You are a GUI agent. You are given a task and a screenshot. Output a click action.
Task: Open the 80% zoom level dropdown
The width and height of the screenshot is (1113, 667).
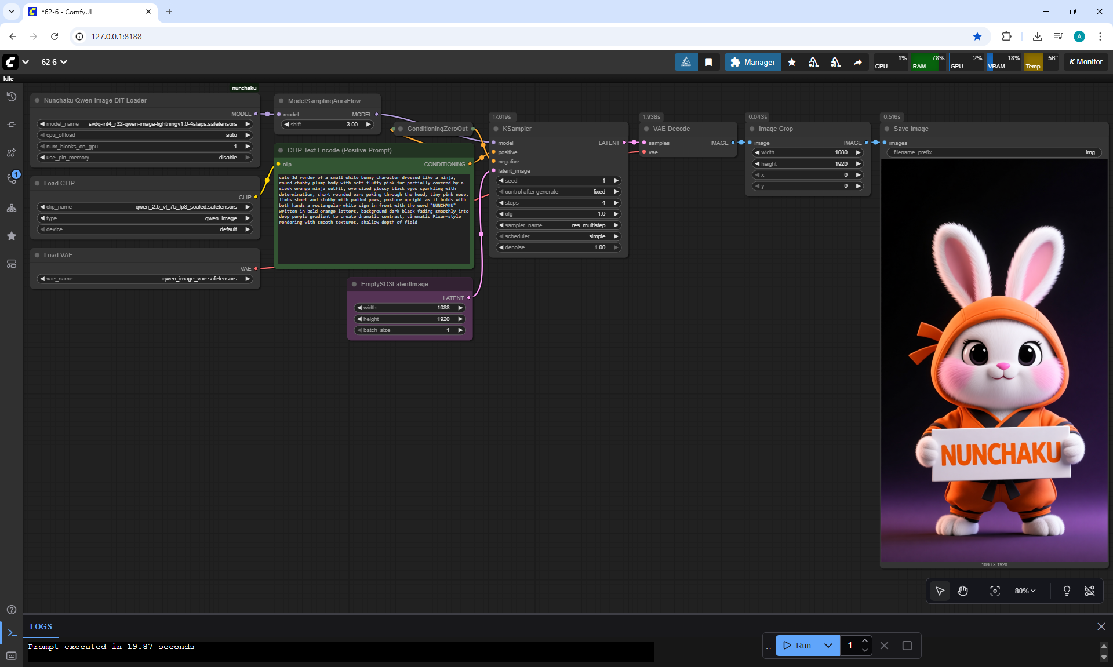1024,591
